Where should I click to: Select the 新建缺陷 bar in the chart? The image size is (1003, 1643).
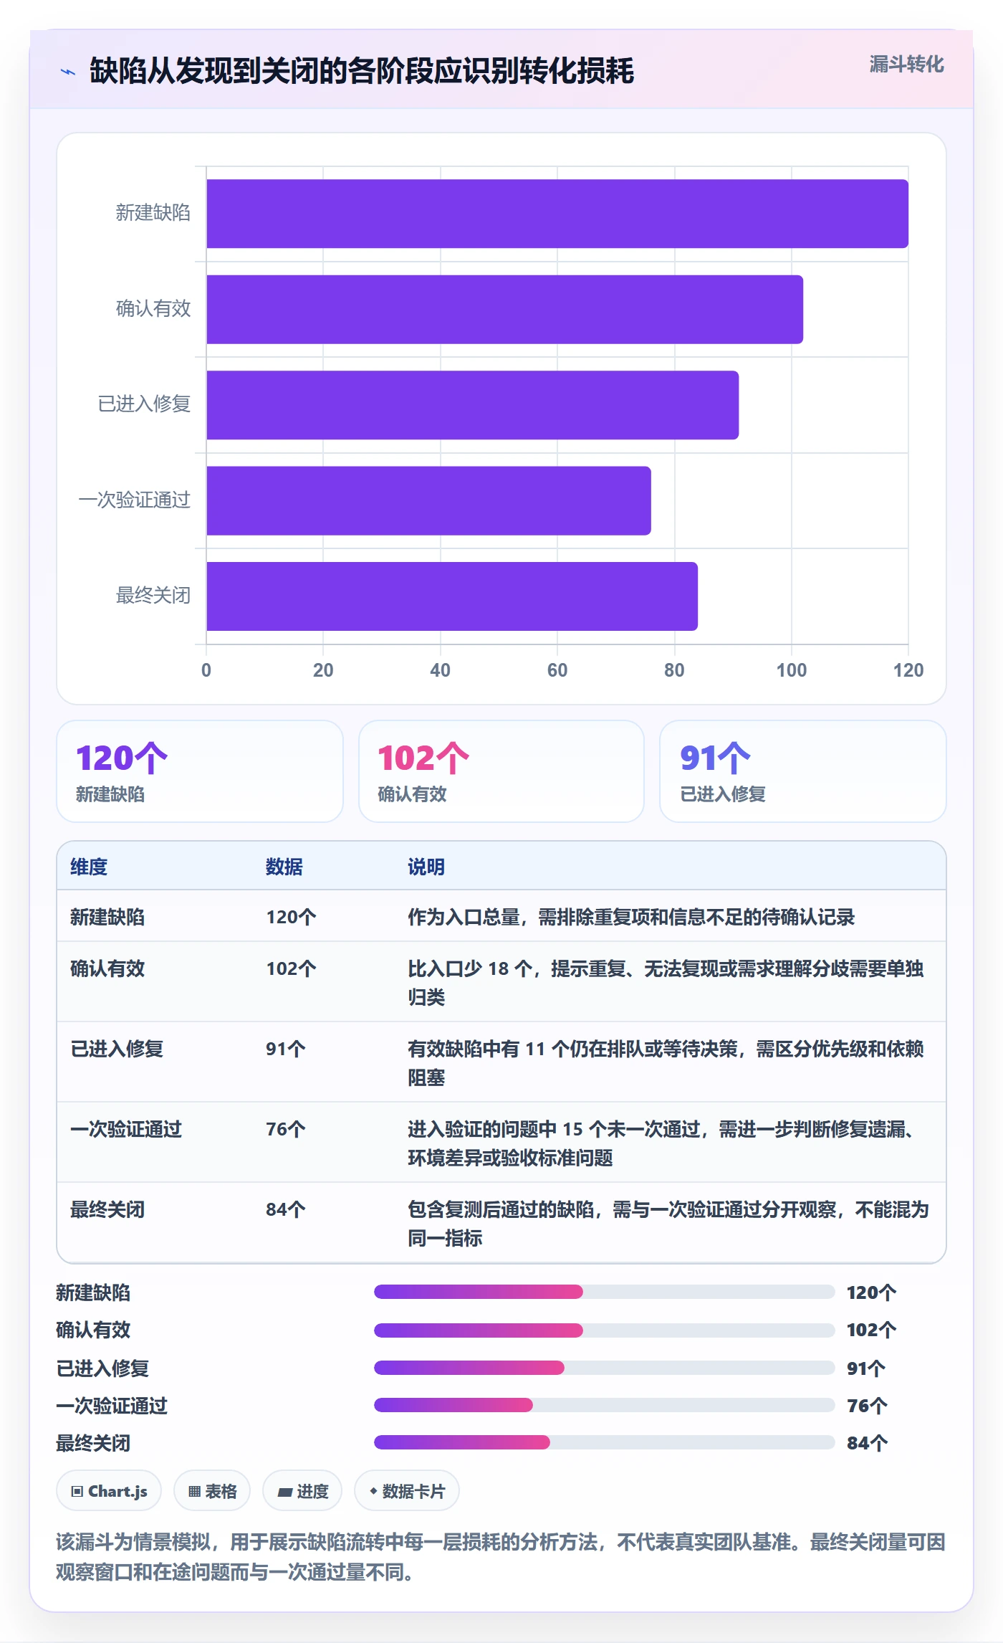[557, 214]
